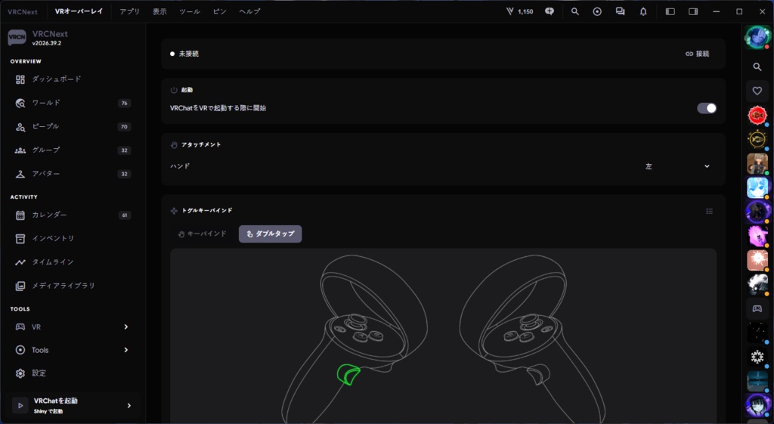Open the ハンド dropdown showing 左
Image resolution: width=774 pixels, height=424 pixels.
pos(677,166)
